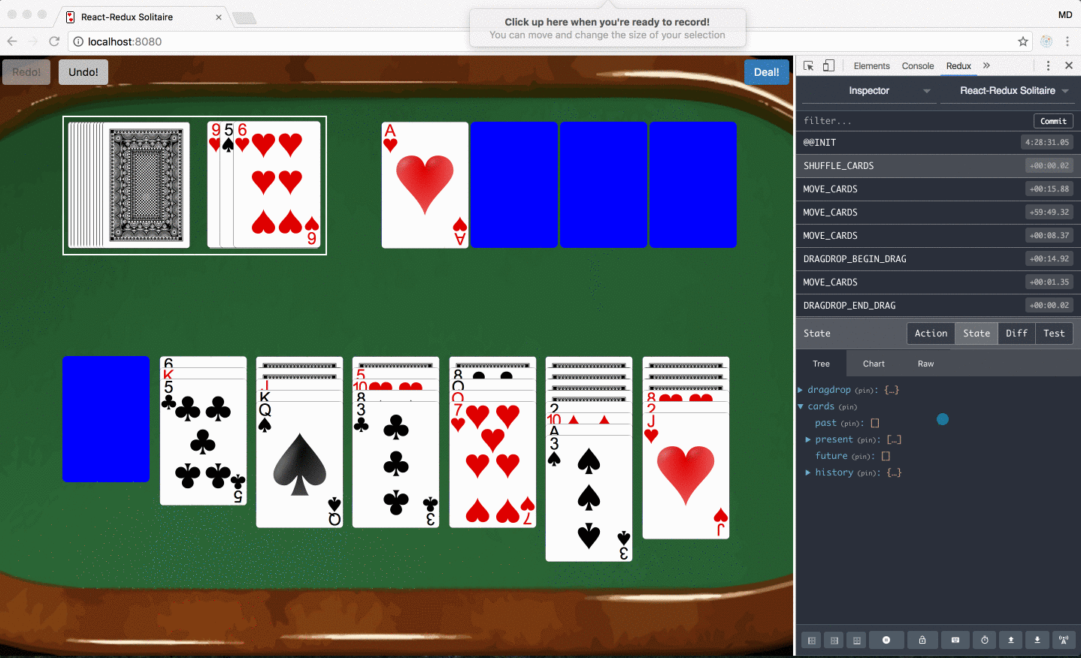Click the left dock position icon
Image resolution: width=1081 pixels, height=658 pixels.
click(x=811, y=640)
